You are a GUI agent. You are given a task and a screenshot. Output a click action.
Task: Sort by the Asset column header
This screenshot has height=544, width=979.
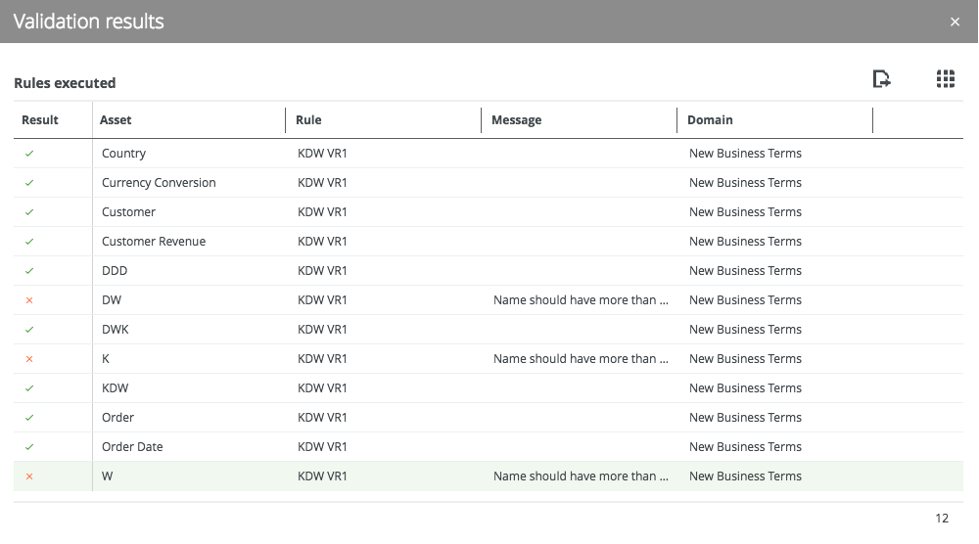[116, 119]
